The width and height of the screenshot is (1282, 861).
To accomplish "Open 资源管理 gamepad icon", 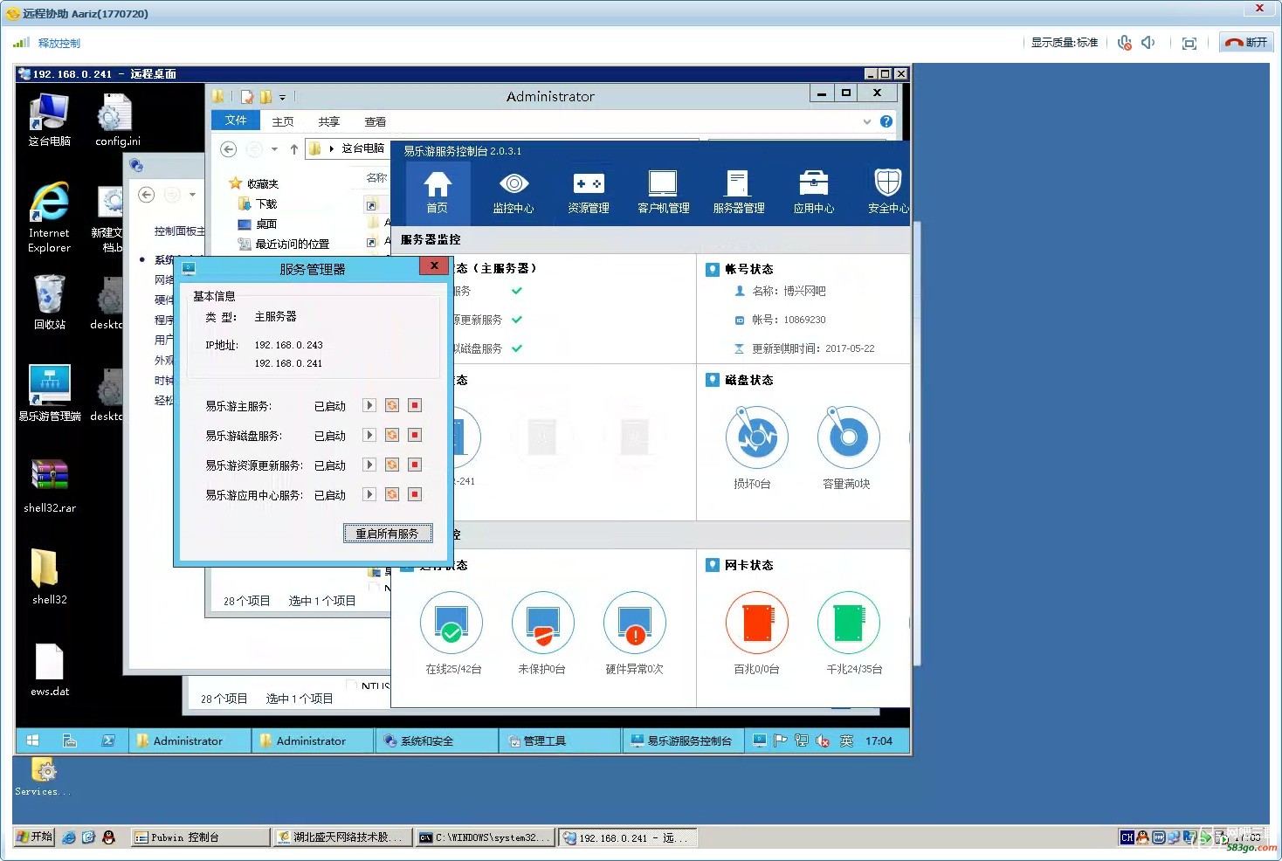I will pos(588,192).
